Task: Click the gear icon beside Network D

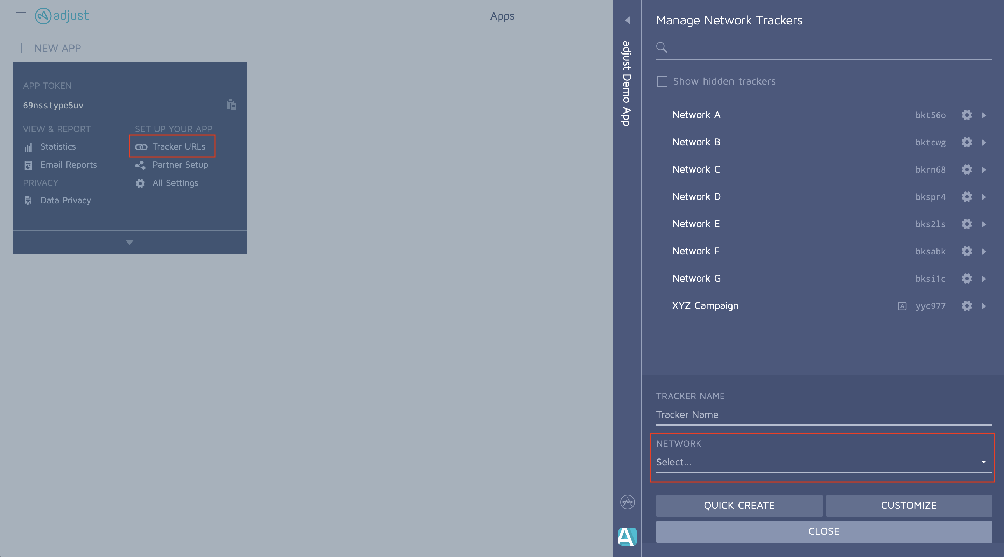Action: [x=967, y=197]
